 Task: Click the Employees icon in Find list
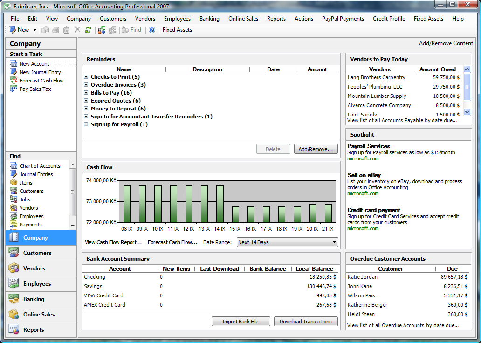tap(14, 216)
